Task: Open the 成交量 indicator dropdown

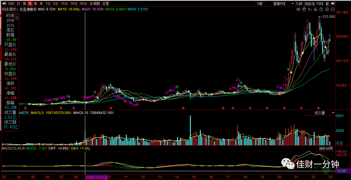Action: (x=320, y=113)
